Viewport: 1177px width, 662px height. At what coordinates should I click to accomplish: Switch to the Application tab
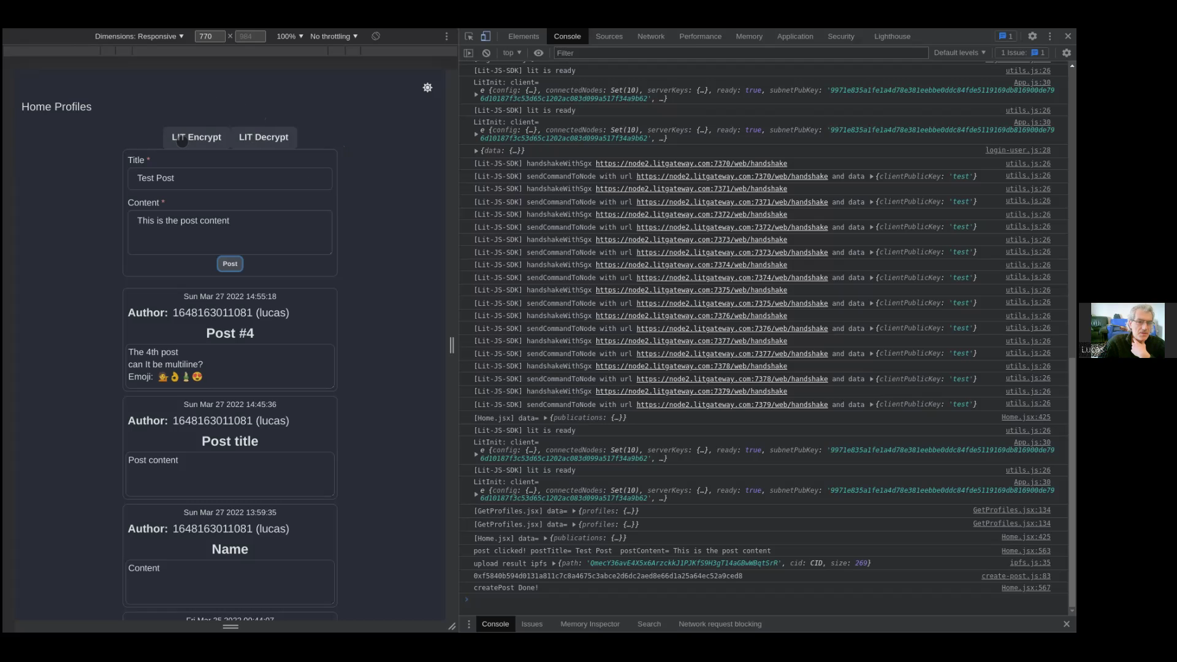coord(795,36)
